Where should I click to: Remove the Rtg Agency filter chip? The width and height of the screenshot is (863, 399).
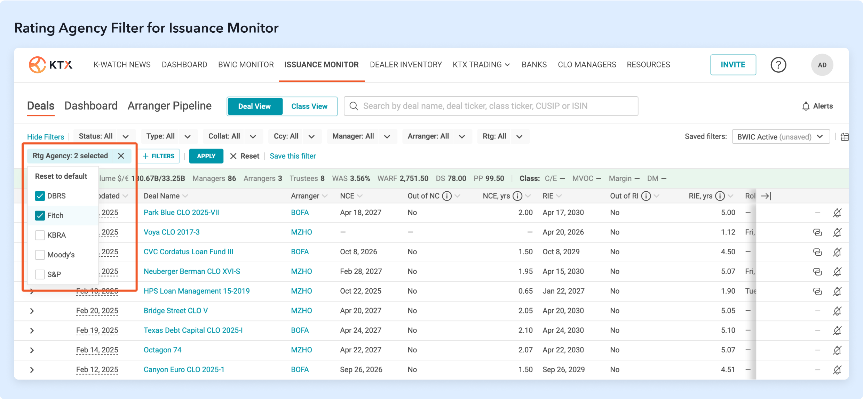click(121, 156)
